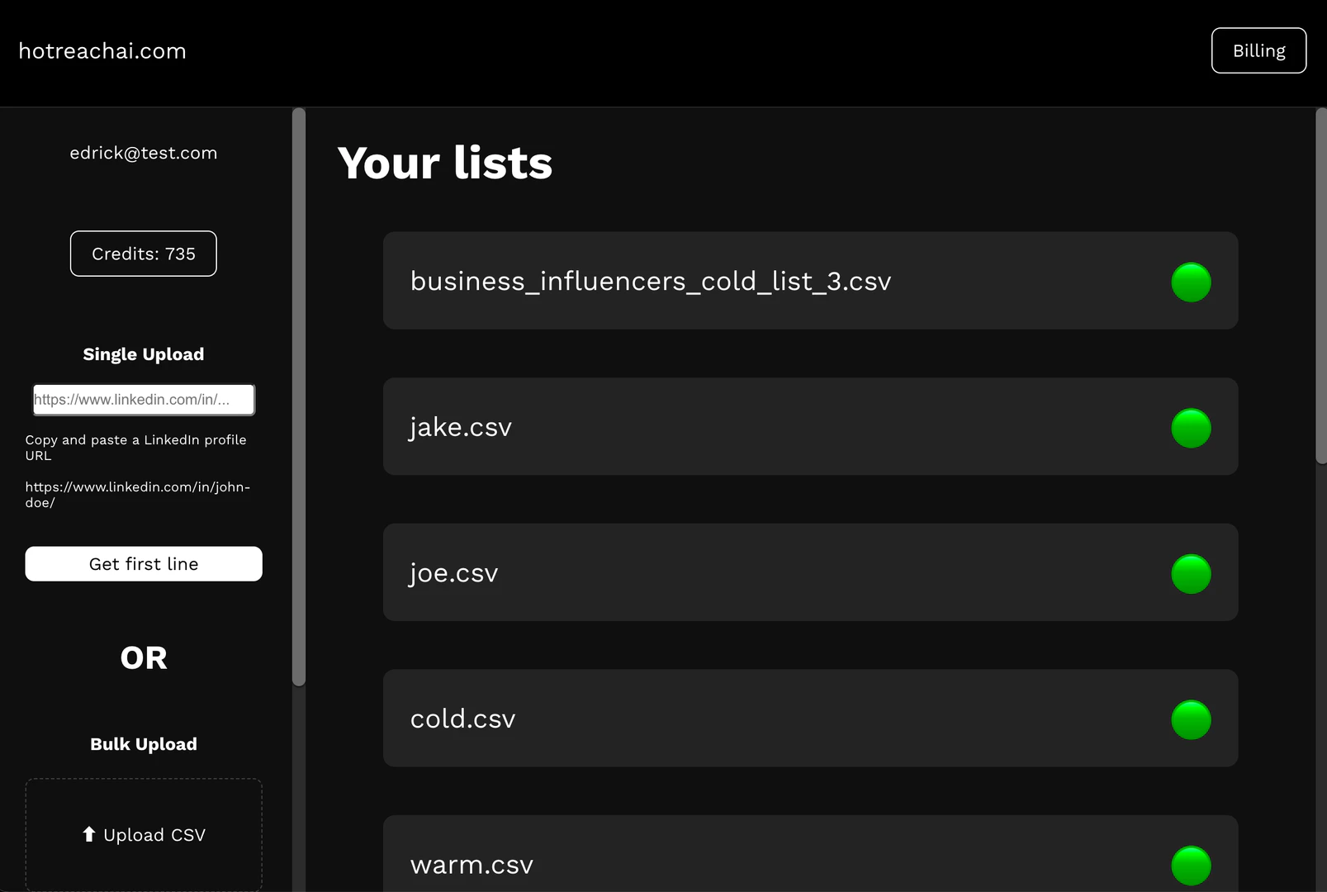Open the Billing page
Image resolution: width=1327 pixels, height=892 pixels.
[x=1258, y=50]
